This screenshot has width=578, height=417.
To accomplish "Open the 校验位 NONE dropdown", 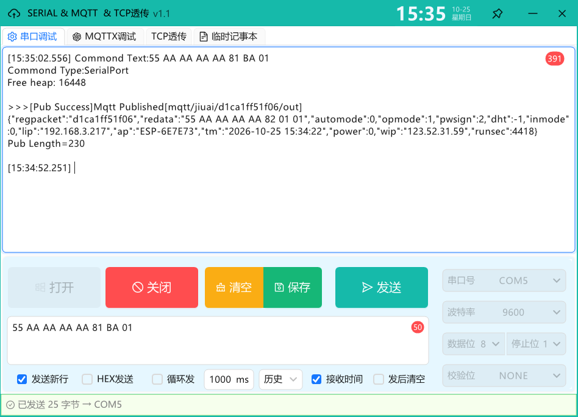I will [504, 376].
